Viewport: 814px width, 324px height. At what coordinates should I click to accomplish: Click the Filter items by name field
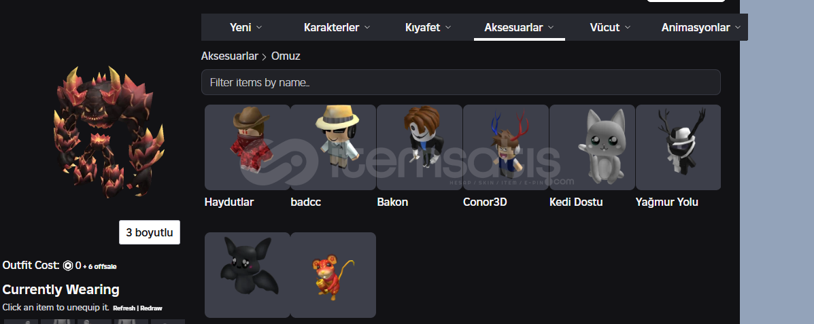click(x=461, y=82)
